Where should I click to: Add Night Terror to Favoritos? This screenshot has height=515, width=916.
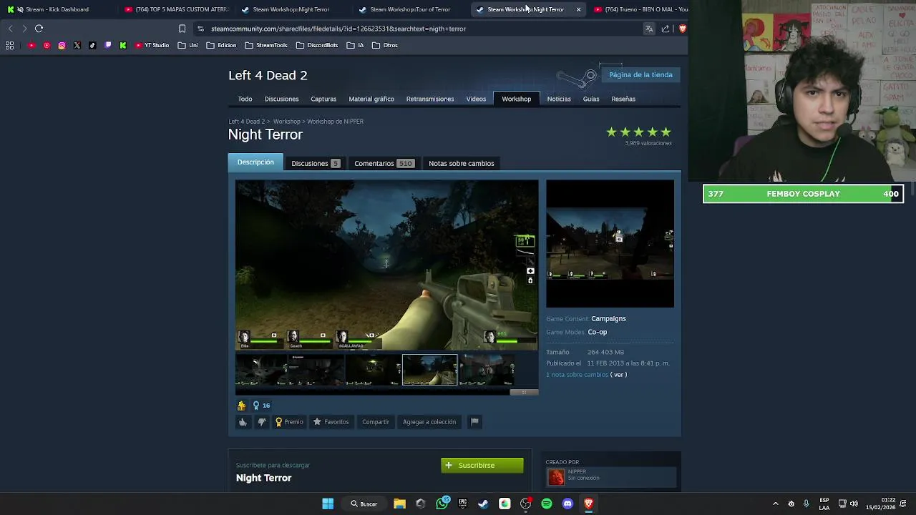pyautogui.click(x=331, y=422)
